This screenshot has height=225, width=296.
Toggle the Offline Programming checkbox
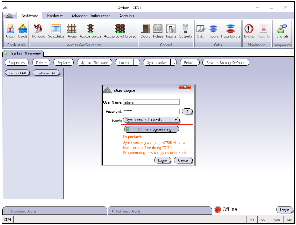(x=128, y=129)
